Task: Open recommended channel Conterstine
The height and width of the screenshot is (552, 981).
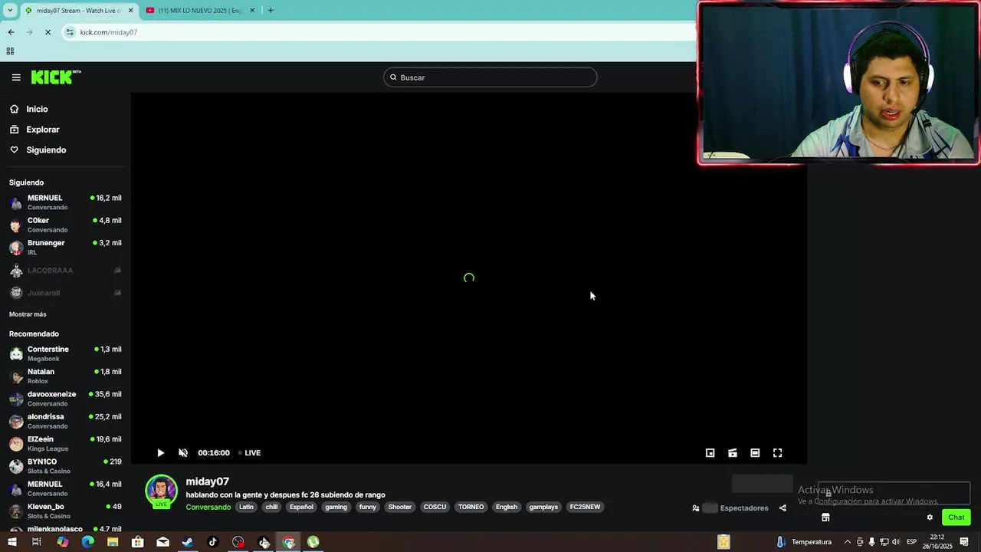Action: pos(65,353)
